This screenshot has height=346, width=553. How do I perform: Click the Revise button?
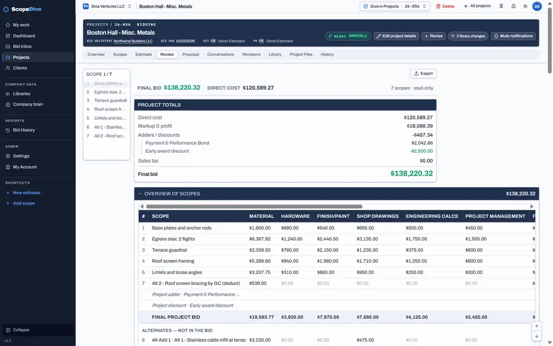433,36
